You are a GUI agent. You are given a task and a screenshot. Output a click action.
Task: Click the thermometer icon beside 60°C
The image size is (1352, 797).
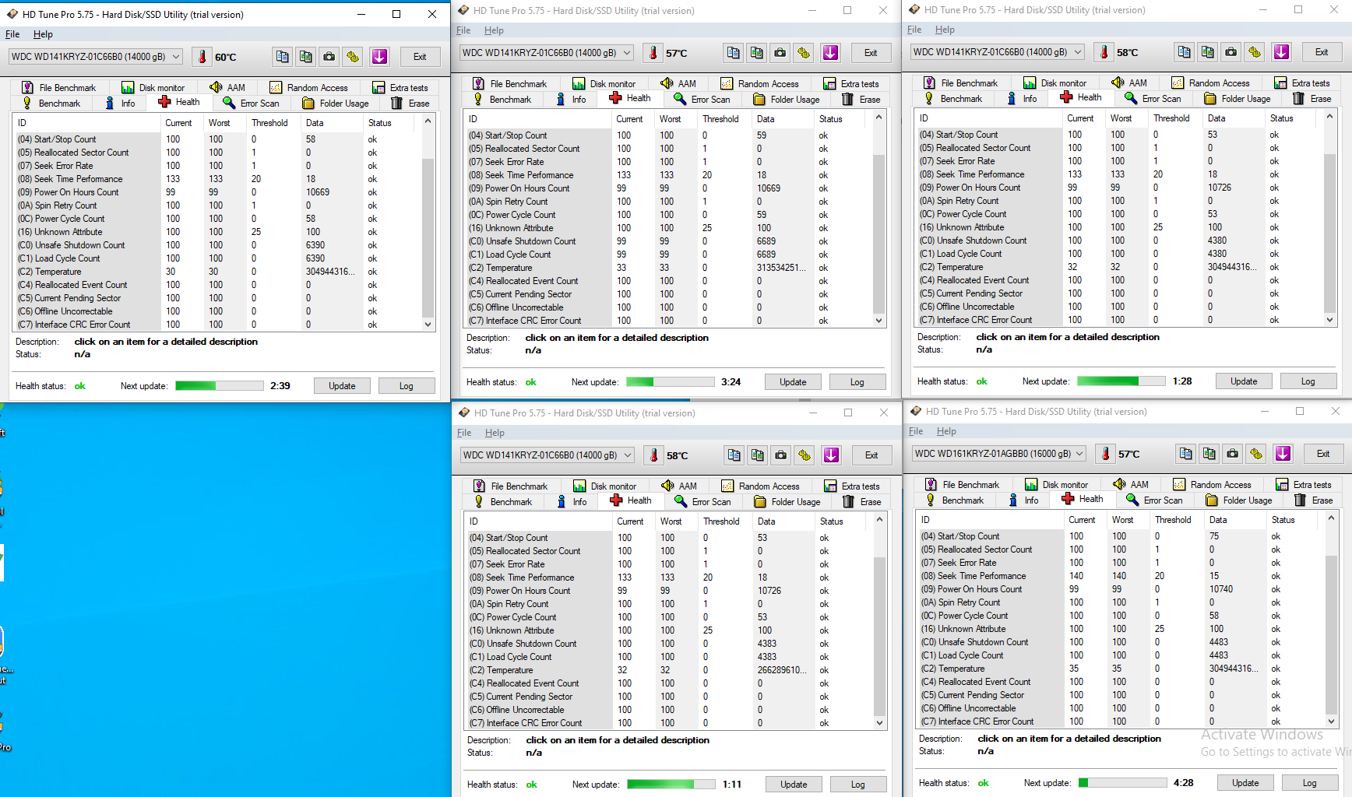202,57
